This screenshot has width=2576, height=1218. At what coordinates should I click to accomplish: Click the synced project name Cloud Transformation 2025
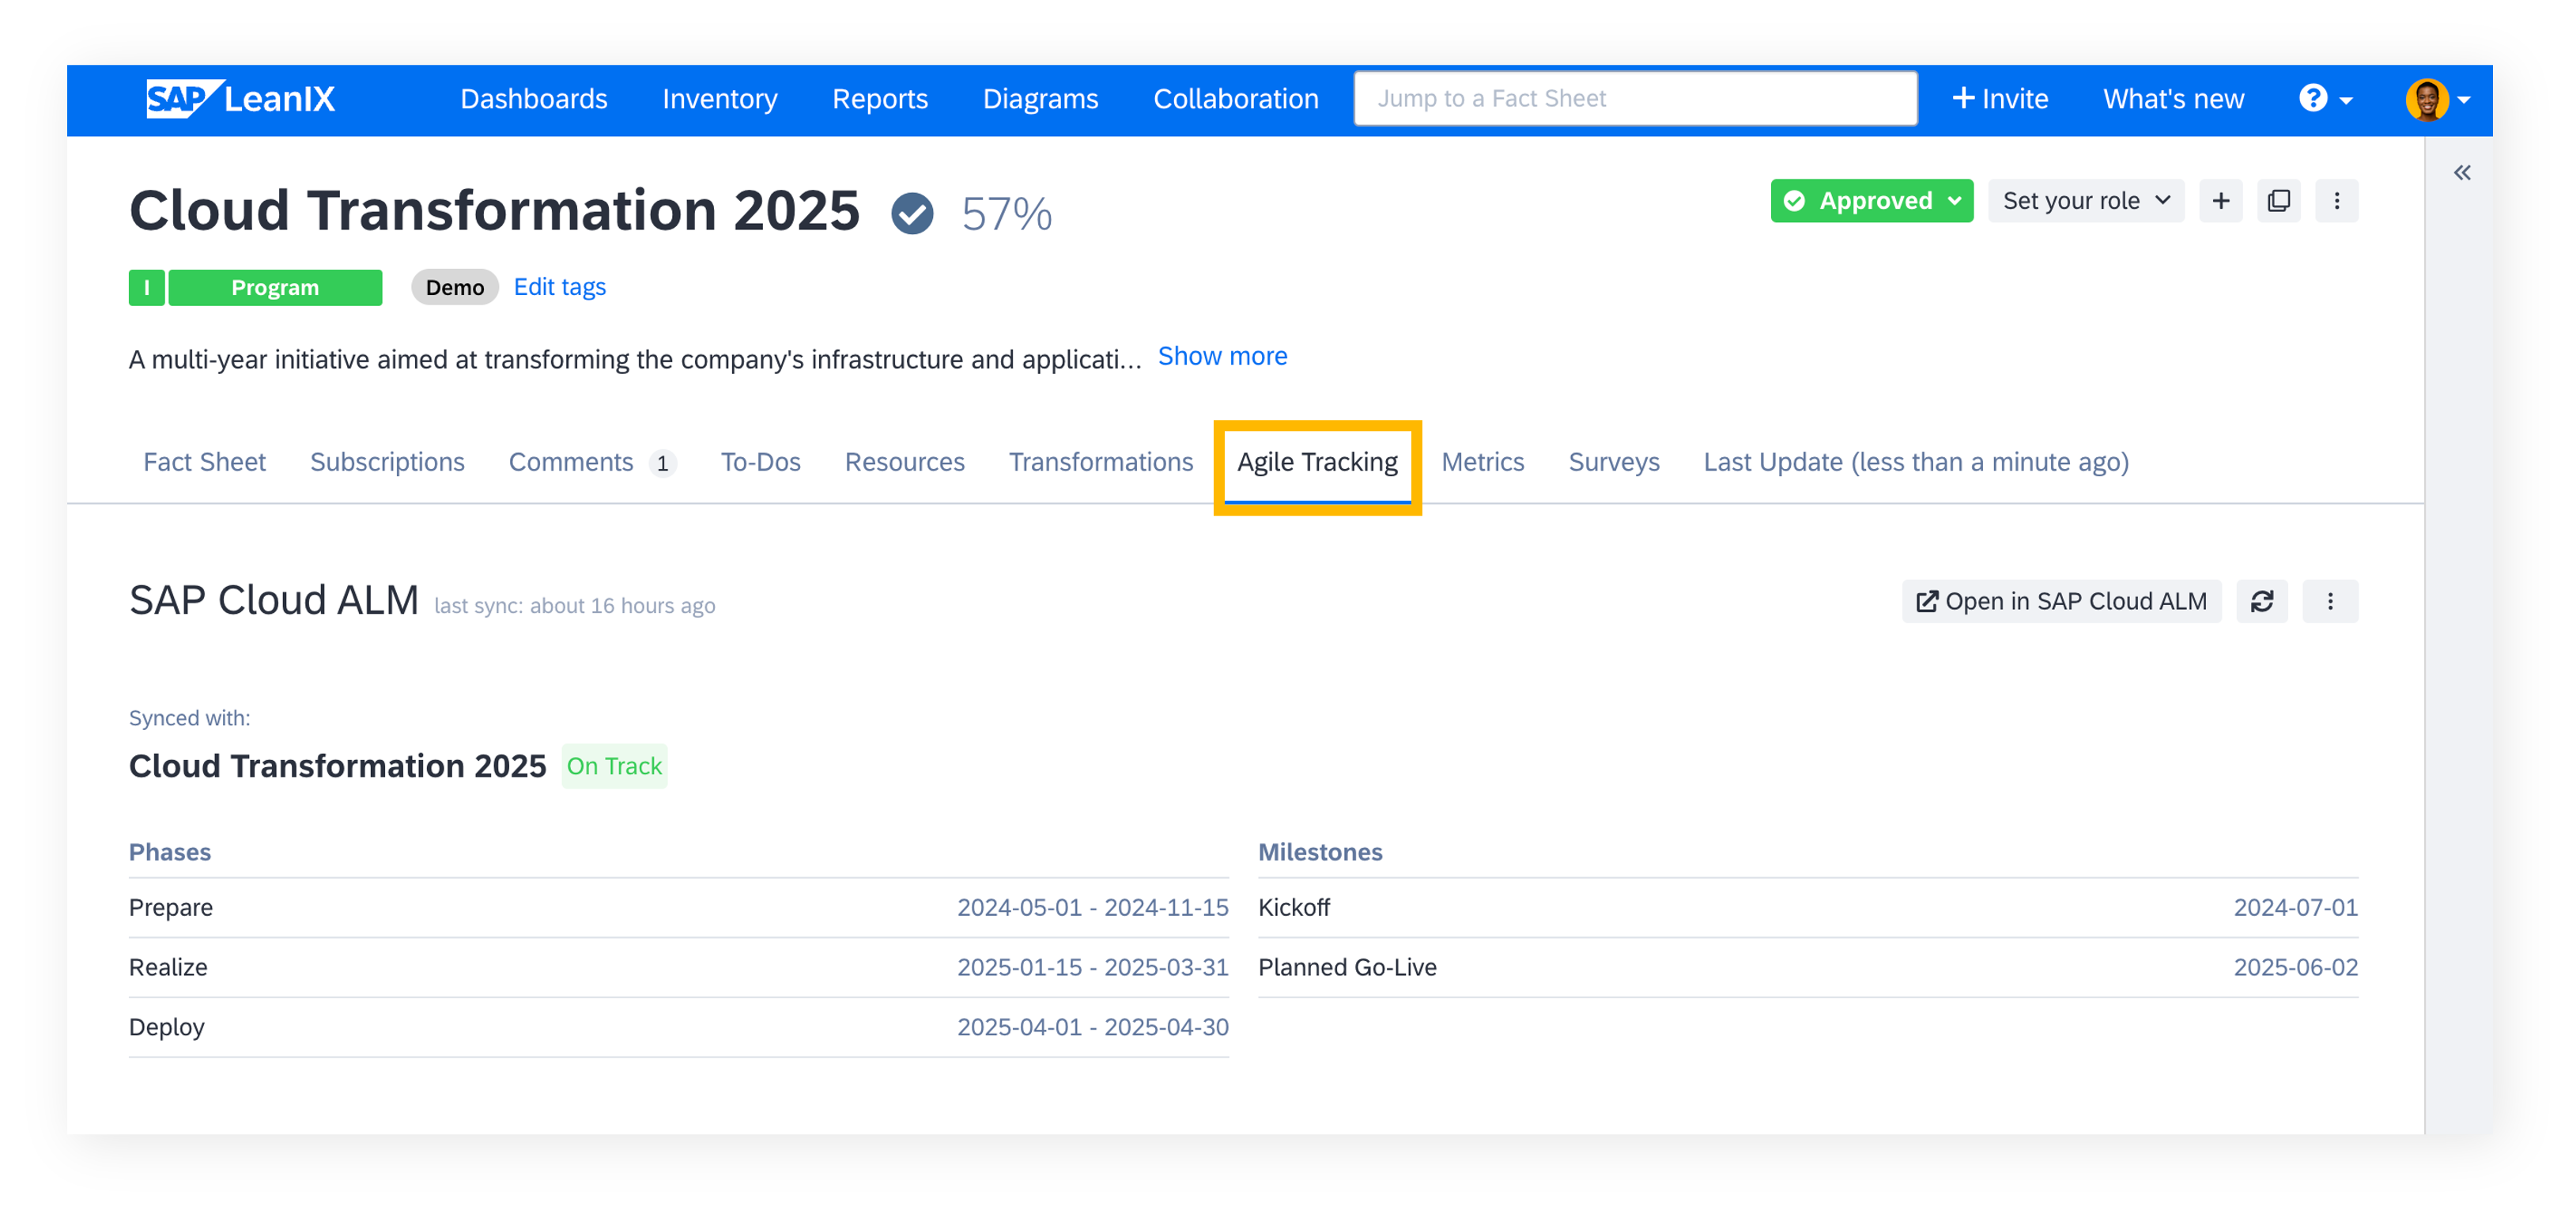click(x=337, y=766)
